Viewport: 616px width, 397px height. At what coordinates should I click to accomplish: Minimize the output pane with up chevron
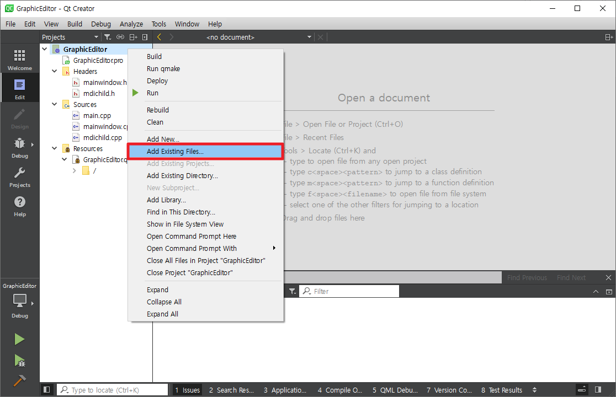[596, 292]
